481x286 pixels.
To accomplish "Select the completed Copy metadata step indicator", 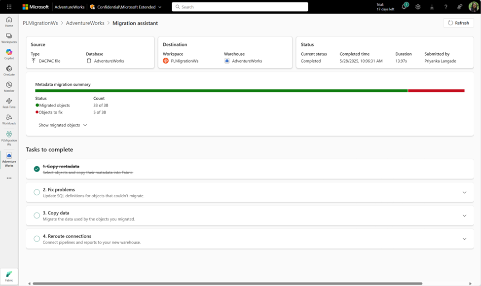I will point(37,169).
